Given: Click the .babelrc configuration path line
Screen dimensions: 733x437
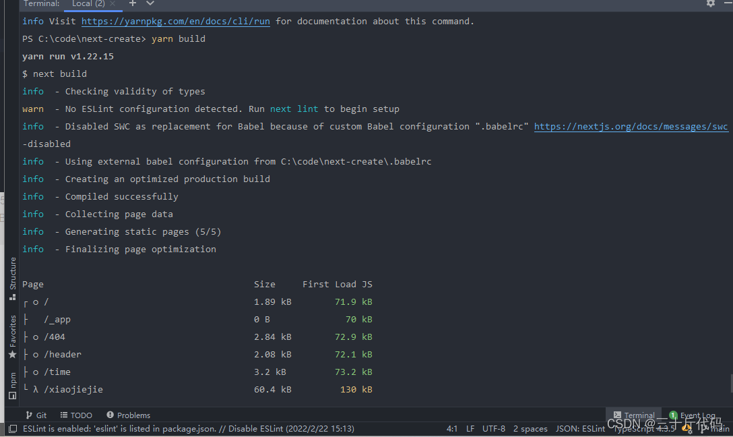Looking at the screenshot, I should 227,161.
